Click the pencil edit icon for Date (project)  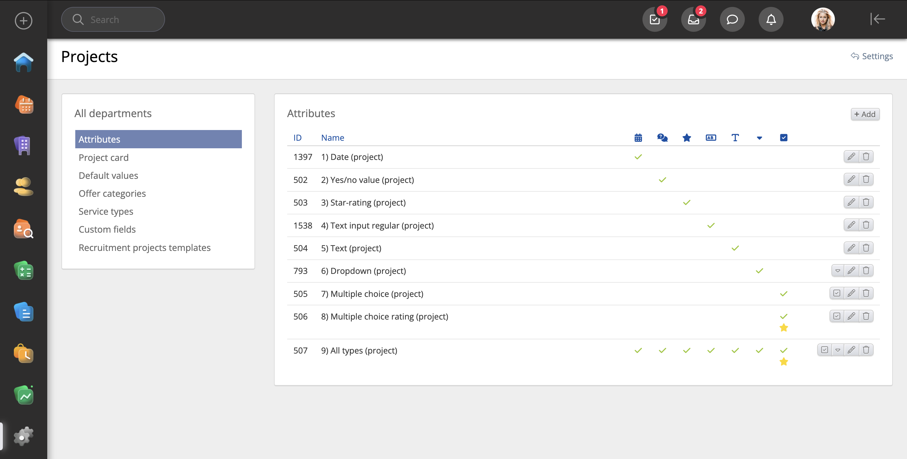pyautogui.click(x=851, y=156)
